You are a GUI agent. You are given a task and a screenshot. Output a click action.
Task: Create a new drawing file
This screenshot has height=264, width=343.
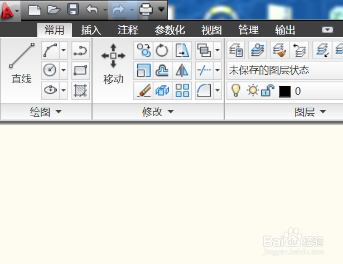35,10
